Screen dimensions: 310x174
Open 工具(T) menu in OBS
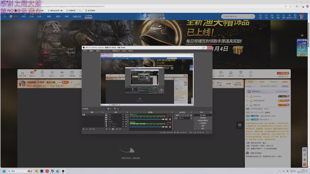point(124,51)
